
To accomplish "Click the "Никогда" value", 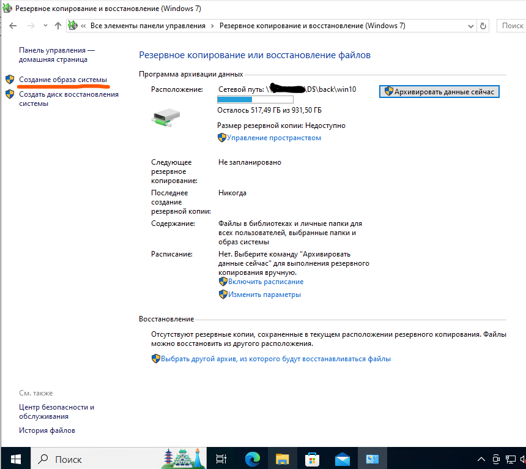I will coord(232,193).
